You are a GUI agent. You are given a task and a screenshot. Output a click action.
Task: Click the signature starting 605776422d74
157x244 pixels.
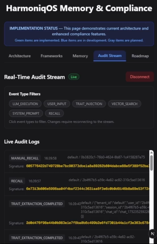point(88,166)
